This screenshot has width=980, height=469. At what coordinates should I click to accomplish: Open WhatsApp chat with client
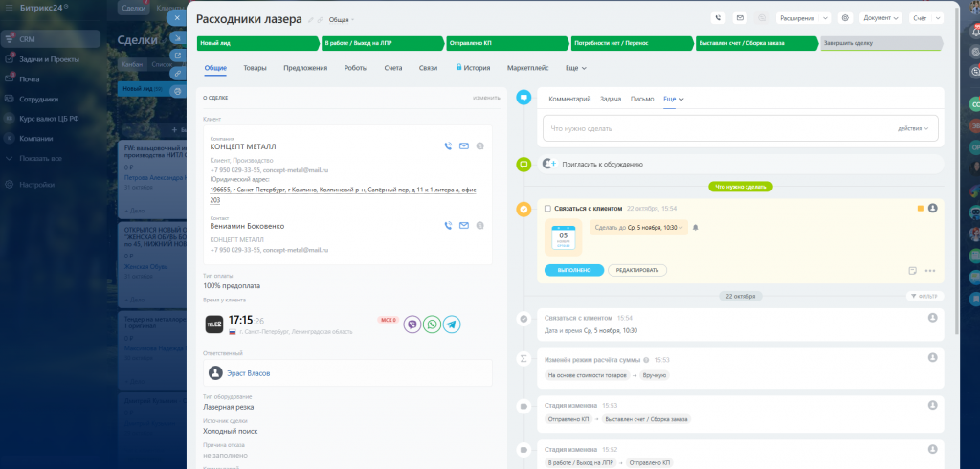point(432,324)
